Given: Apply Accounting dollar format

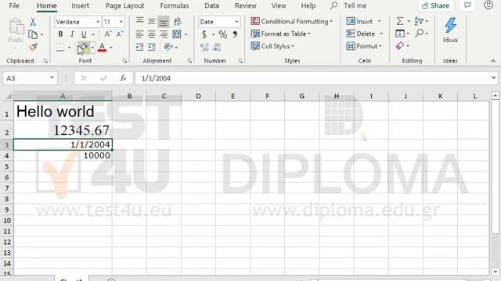Looking at the screenshot, I should [204, 34].
